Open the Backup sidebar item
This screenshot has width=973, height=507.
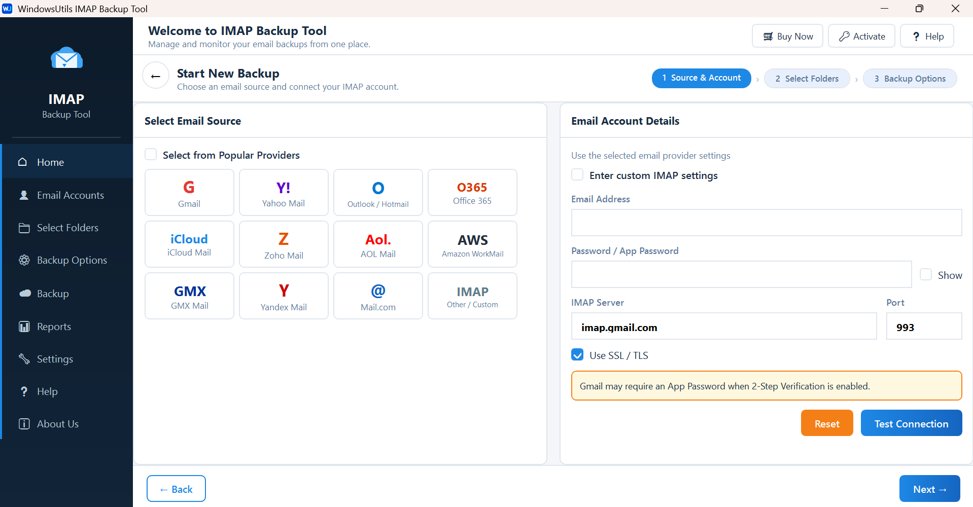point(67,294)
